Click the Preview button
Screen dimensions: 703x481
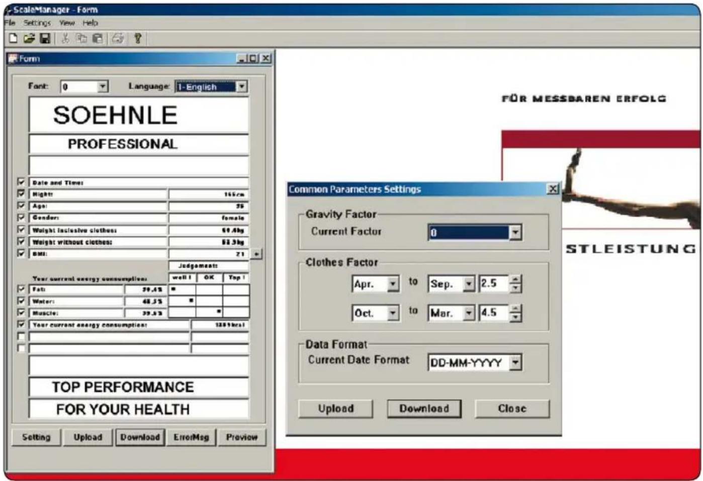tap(242, 437)
